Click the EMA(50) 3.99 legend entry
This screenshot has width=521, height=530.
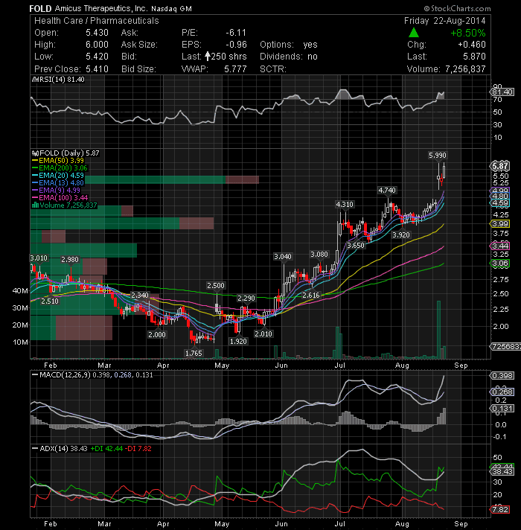pyautogui.click(x=58, y=161)
